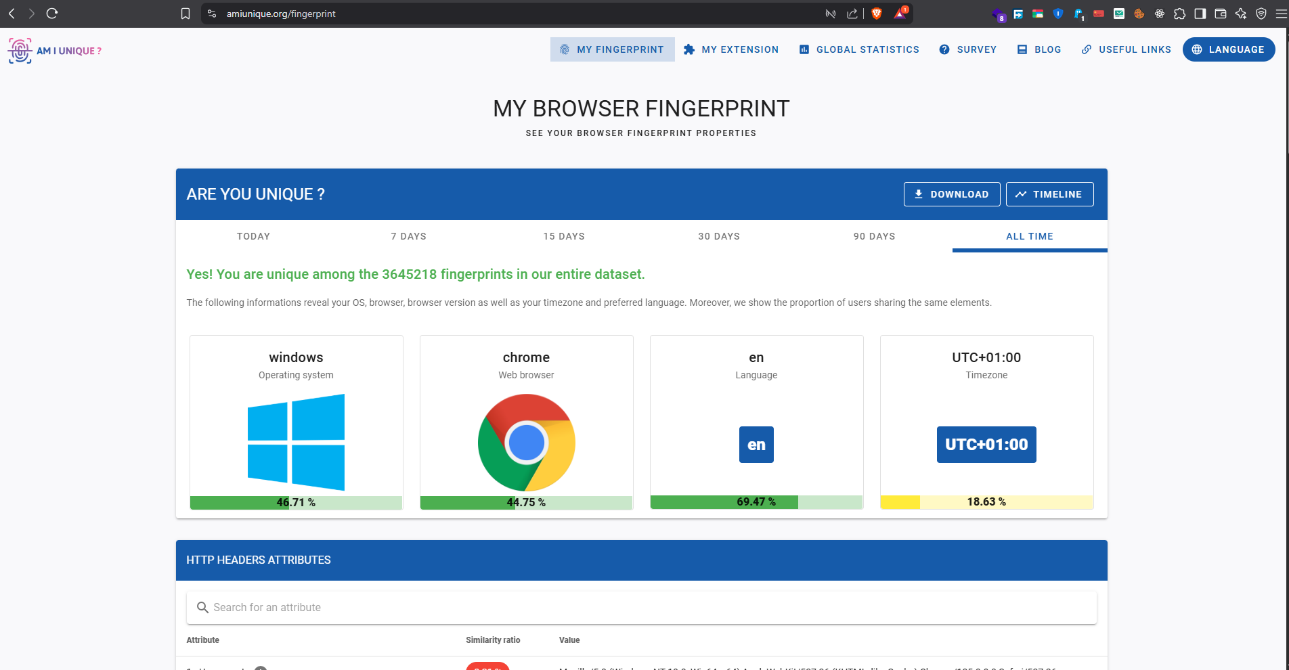This screenshot has width=1289, height=670.
Task: Click the Chrome logo image
Action: 526,443
